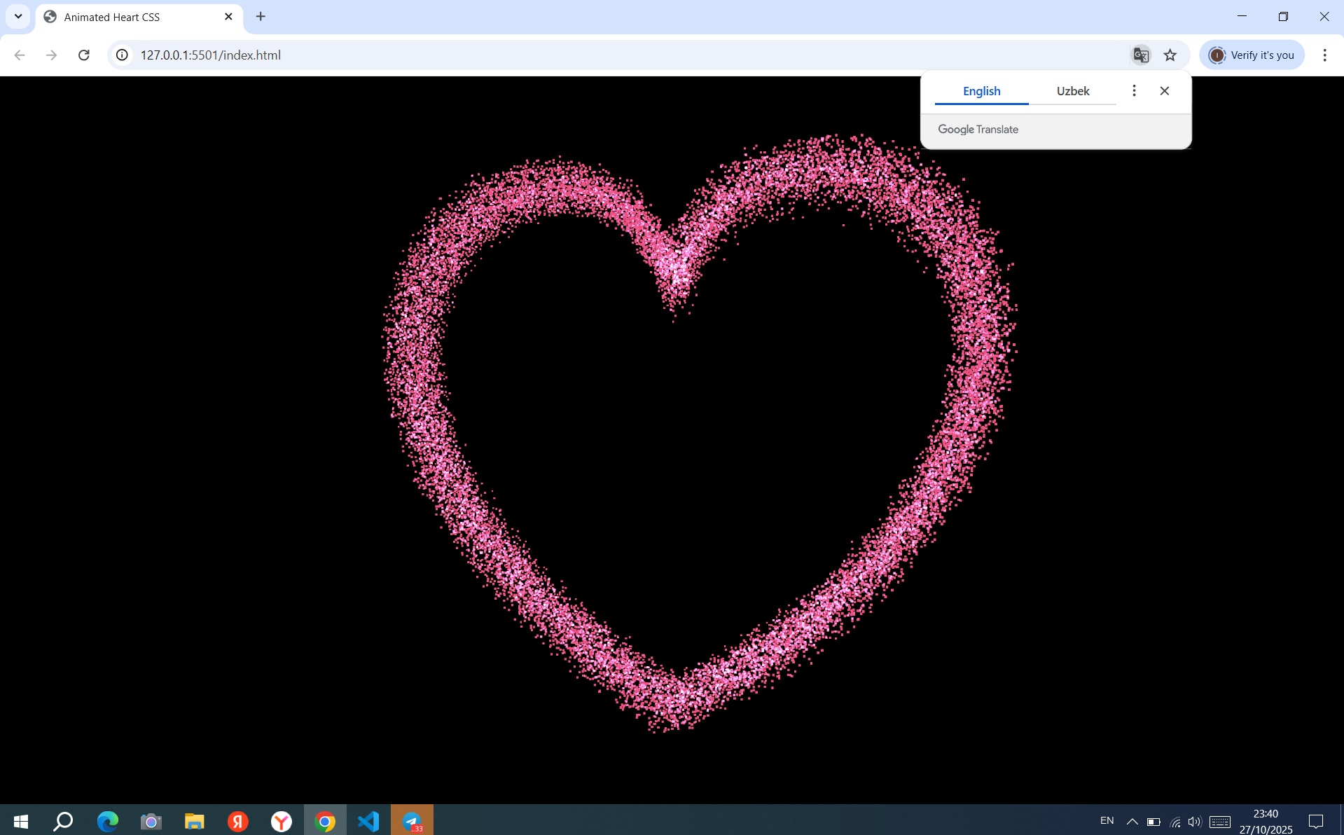The height and width of the screenshot is (835, 1344).
Task: Open Translate options three-dot menu
Action: (x=1134, y=90)
